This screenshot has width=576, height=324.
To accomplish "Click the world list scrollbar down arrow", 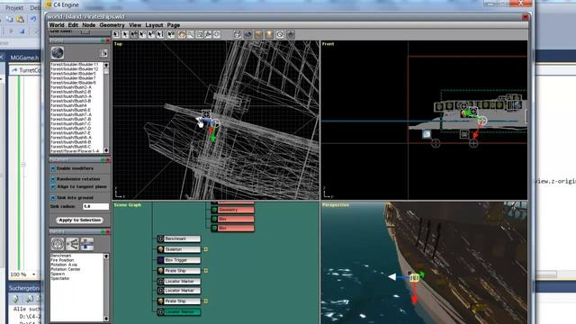I will 106,150.
